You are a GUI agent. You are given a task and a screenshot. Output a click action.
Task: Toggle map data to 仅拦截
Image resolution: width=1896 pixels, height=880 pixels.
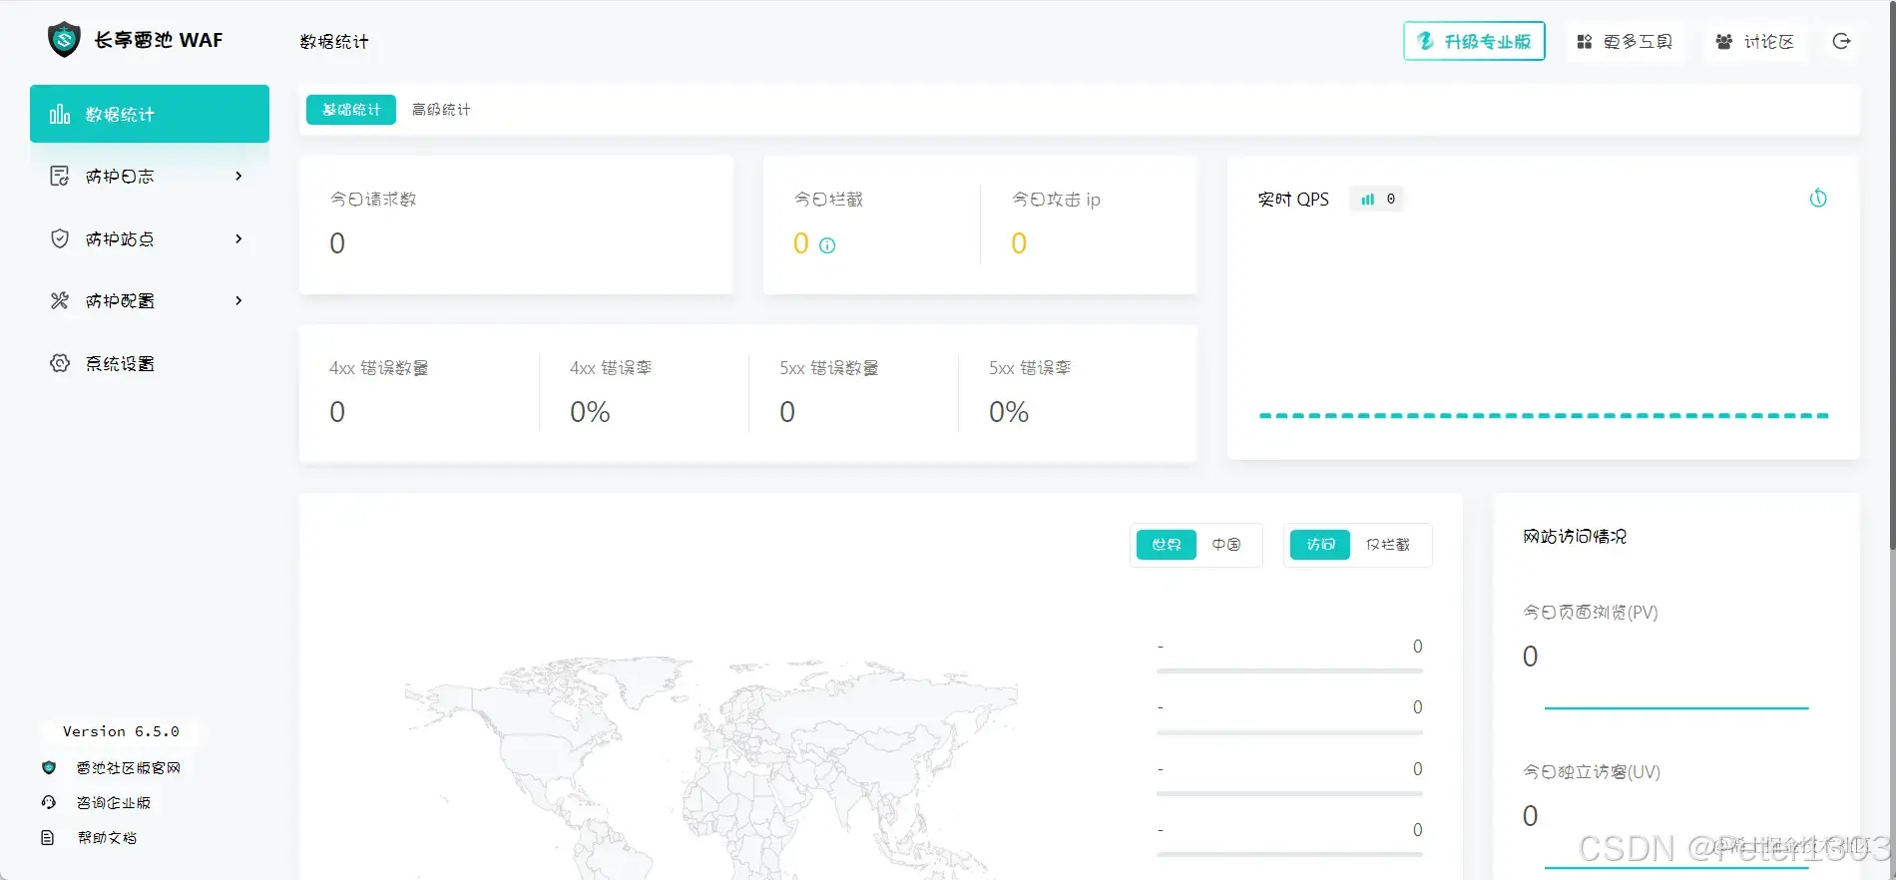pyautogui.click(x=1388, y=545)
